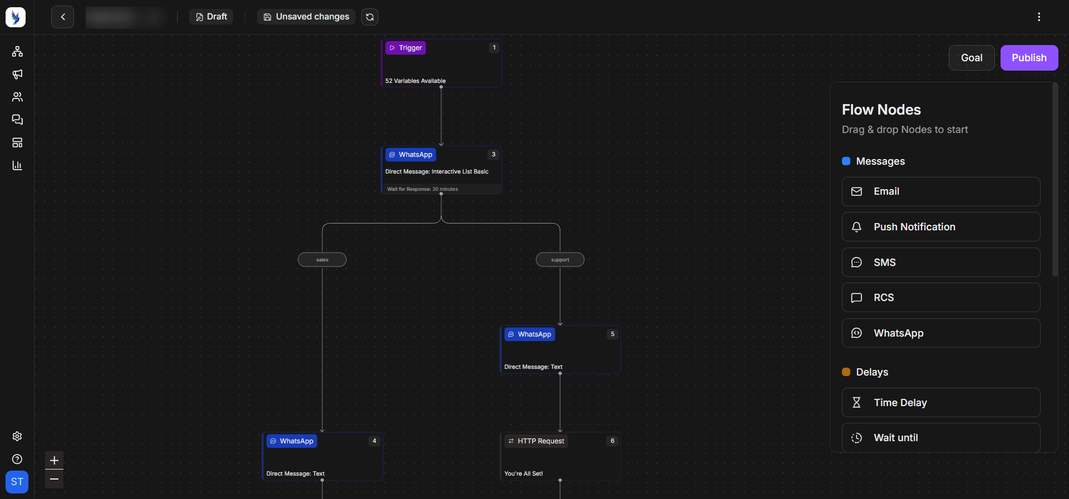Select the Time Delay node
Screen dimensions: 1069x499
(x=941, y=402)
